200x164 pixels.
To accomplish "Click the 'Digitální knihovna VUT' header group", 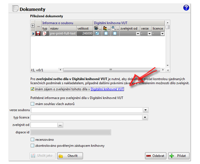I will [129, 23].
